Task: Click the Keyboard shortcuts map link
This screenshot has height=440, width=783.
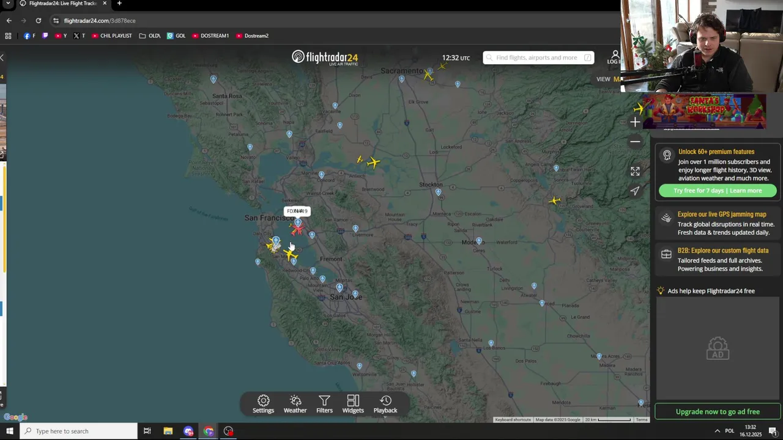Action: pos(513,420)
